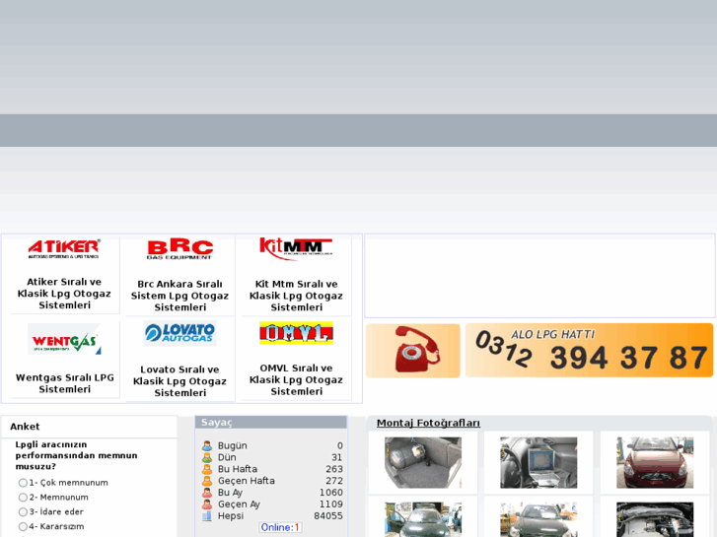The image size is (717, 537).
Task: Open engine bay photo thumbnail
Action: (655, 519)
